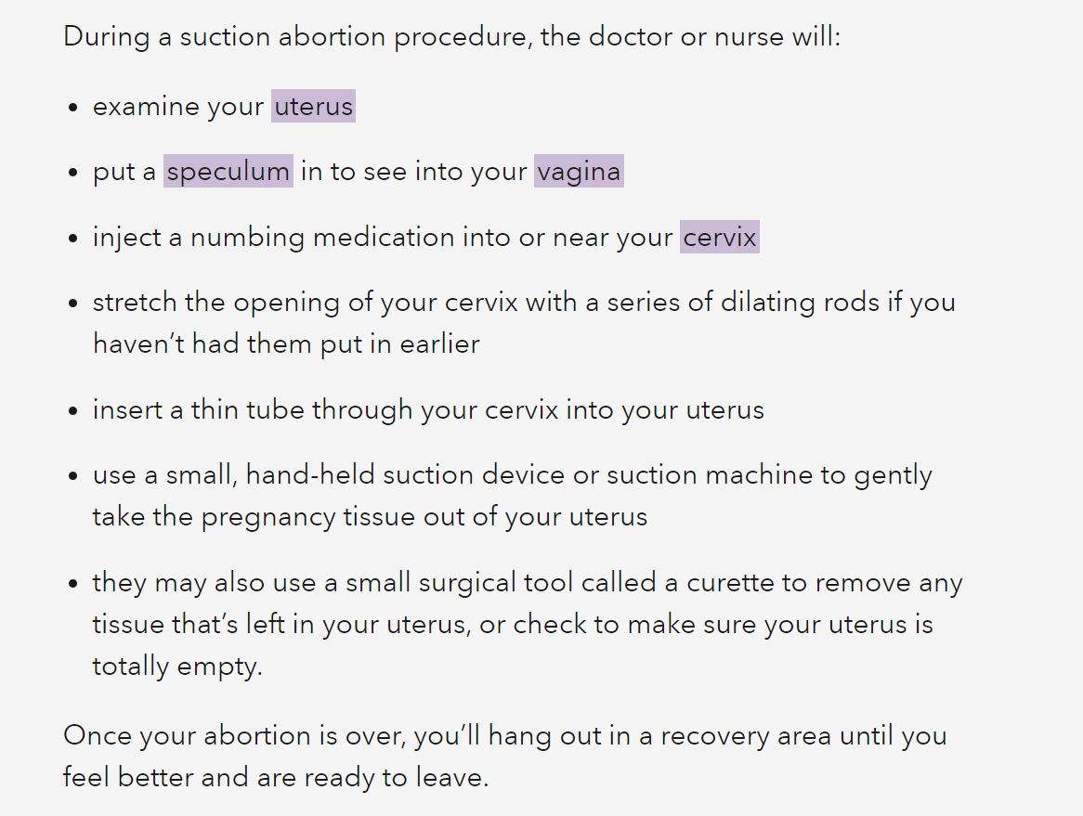Click the bullet point before 'examine your'
This screenshot has width=1083, height=816.
pyautogui.click(x=73, y=109)
